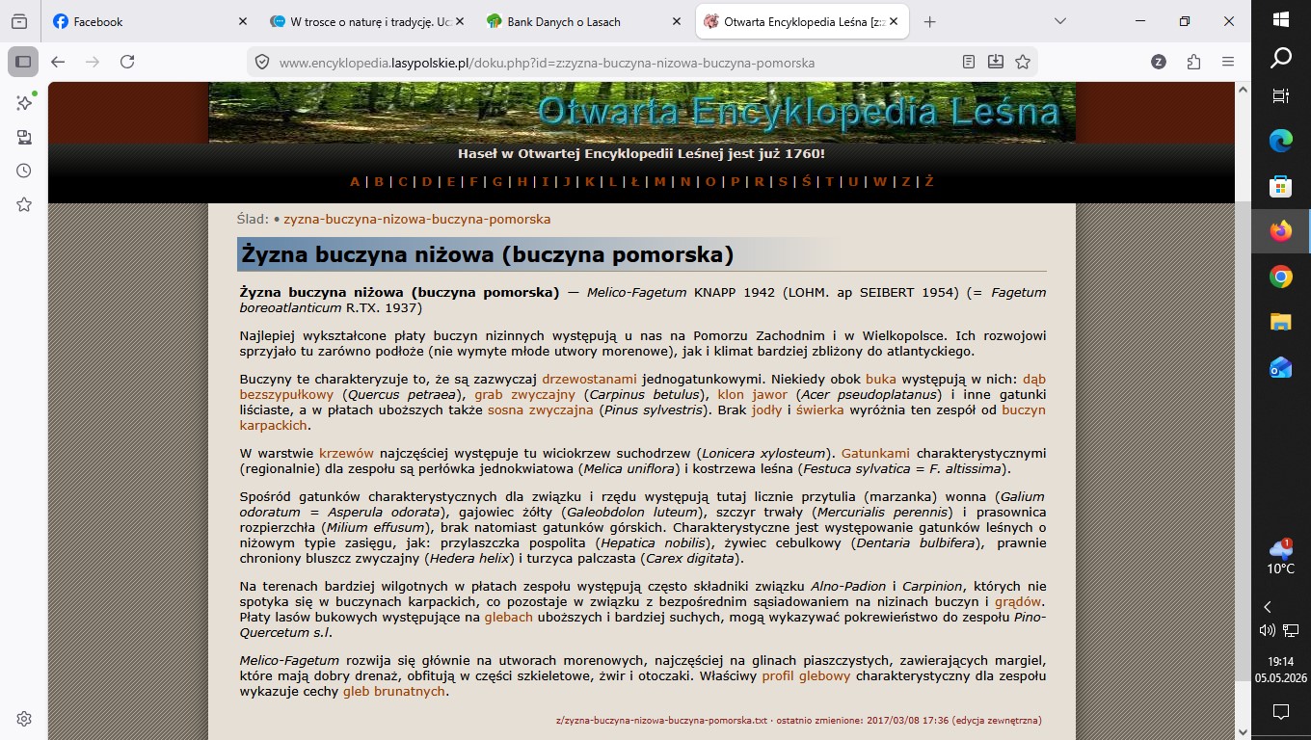The height and width of the screenshot is (740, 1311).
Task: Open browser history clock icon in sidebar
Action: [x=24, y=171]
